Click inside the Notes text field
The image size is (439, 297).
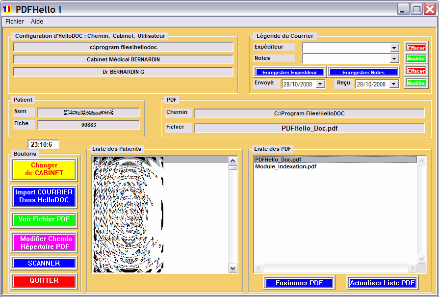(346, 58)
